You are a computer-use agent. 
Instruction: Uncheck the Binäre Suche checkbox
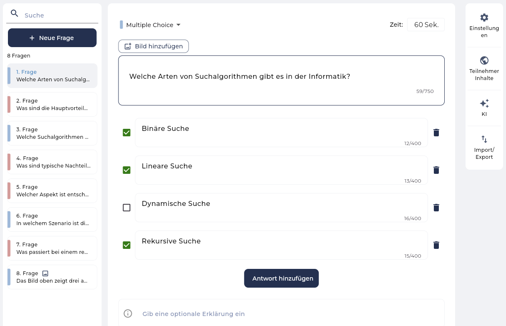coord(126,133)
